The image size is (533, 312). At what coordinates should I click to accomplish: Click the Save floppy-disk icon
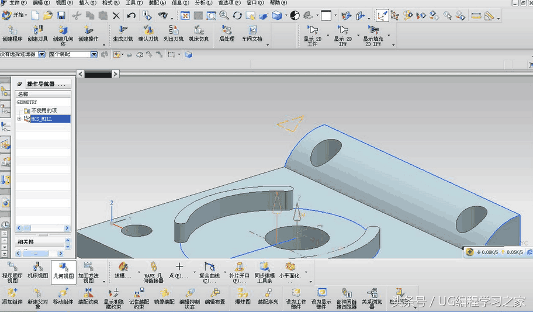[61, 15]
